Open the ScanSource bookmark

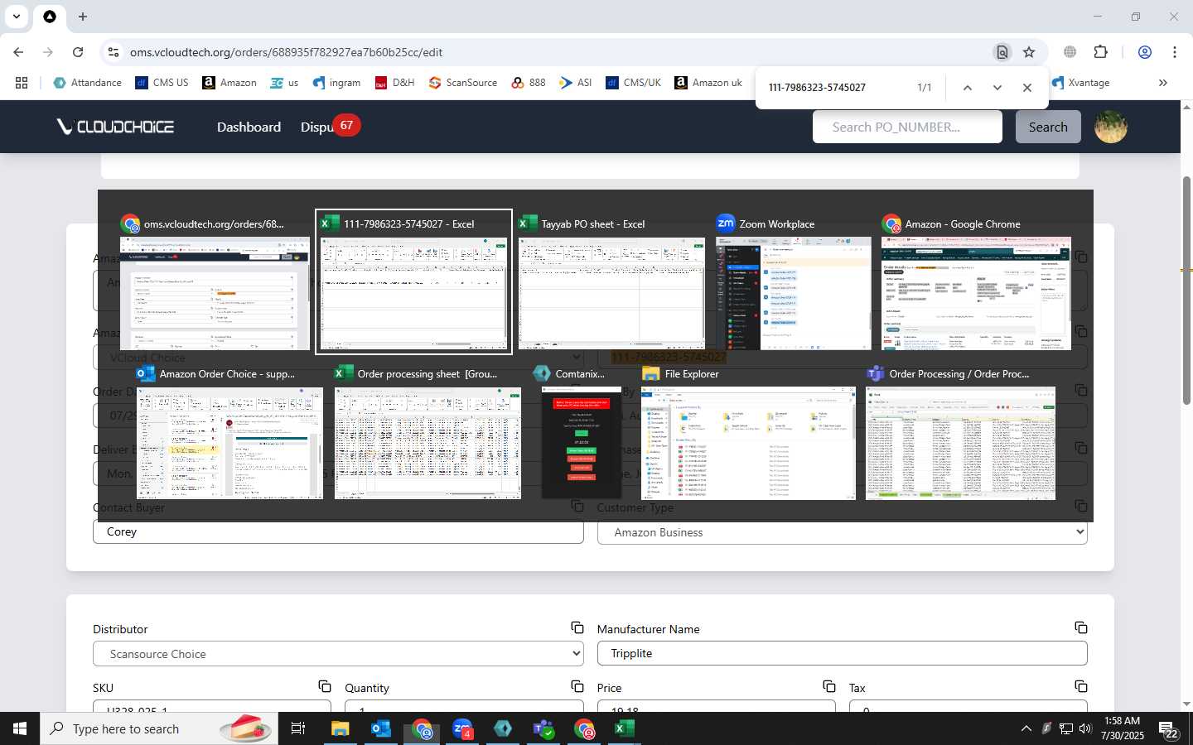(463, 83)
